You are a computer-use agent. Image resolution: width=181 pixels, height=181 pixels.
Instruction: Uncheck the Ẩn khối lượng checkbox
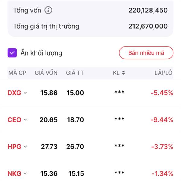(x=12, y=53)
